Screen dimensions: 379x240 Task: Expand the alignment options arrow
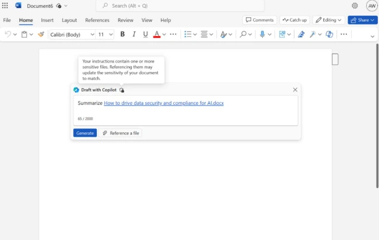(x=211, y=35)
